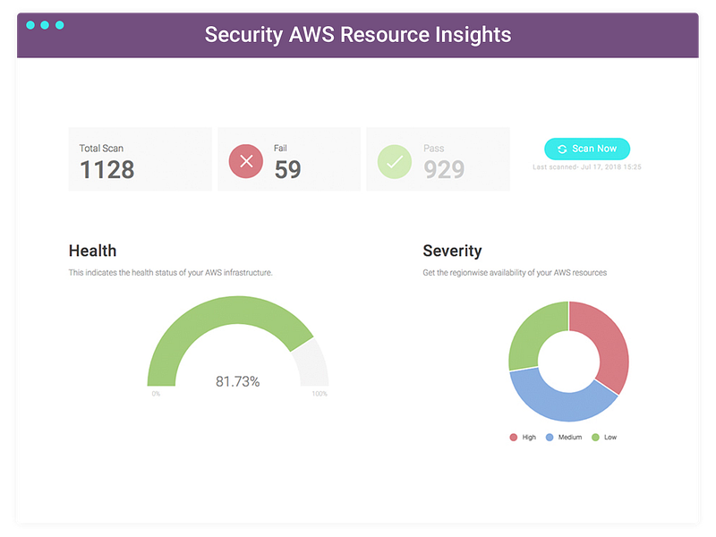
Task: Open the Fail count 59 card
Action: click(289, 159)
